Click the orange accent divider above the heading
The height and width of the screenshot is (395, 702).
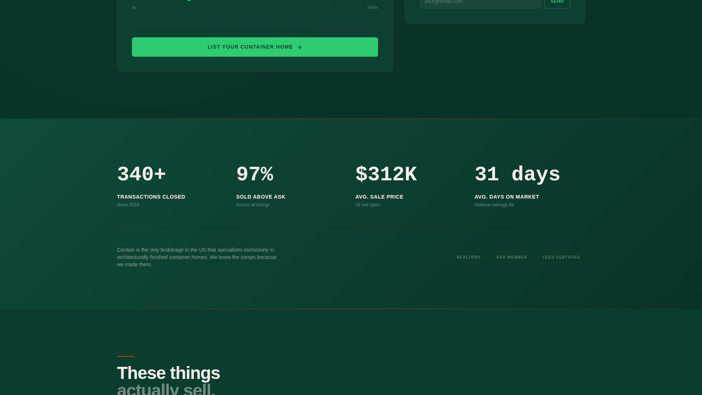click(x=125, y=357)
